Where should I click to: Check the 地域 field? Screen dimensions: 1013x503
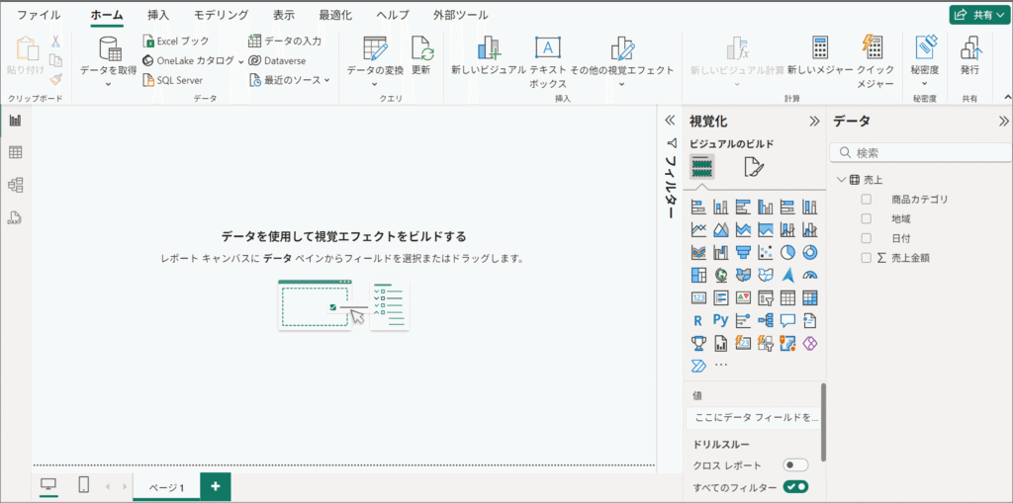point(867,219)
